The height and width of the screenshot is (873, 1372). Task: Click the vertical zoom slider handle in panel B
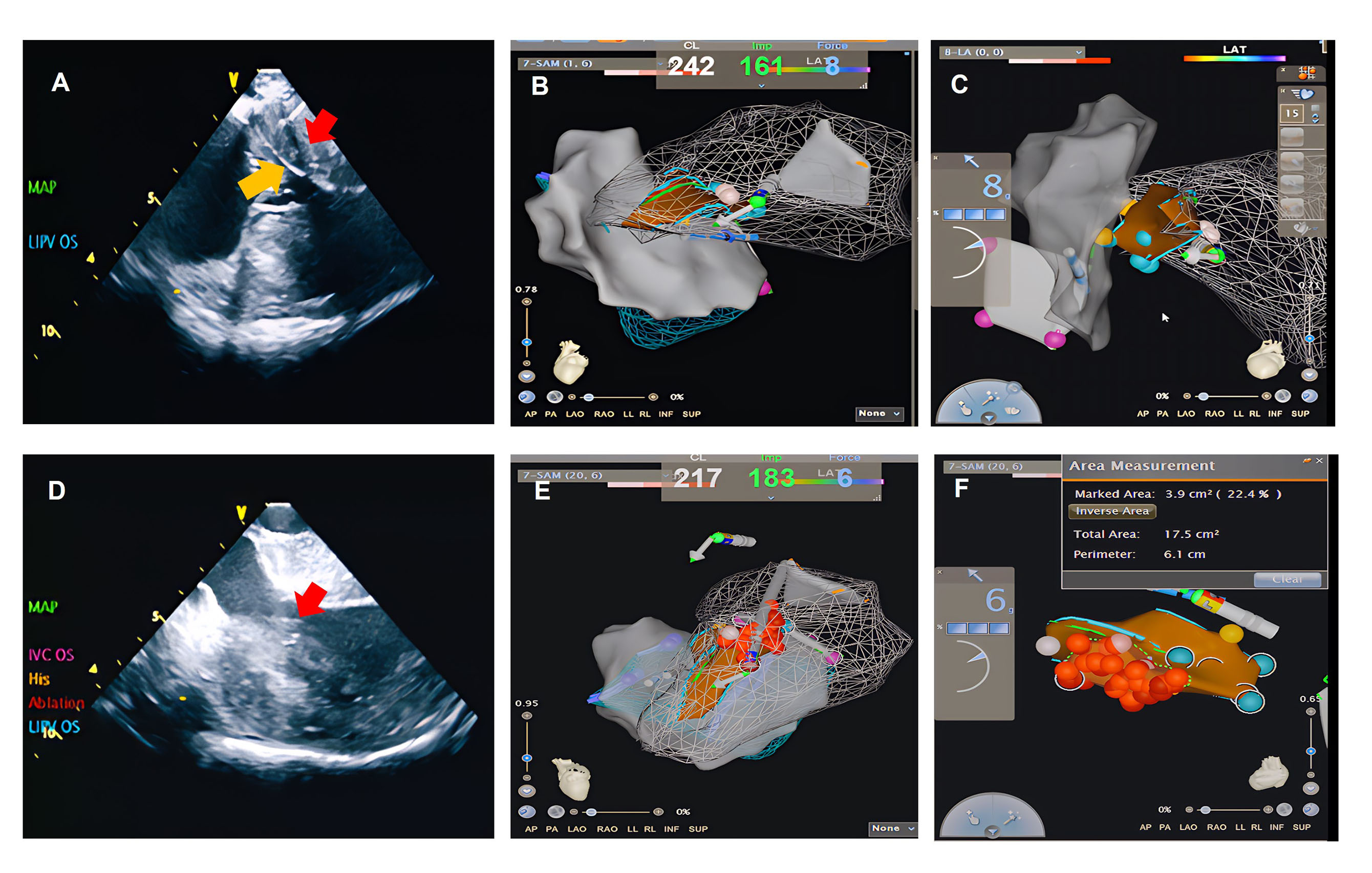click(x=526, y=342)
